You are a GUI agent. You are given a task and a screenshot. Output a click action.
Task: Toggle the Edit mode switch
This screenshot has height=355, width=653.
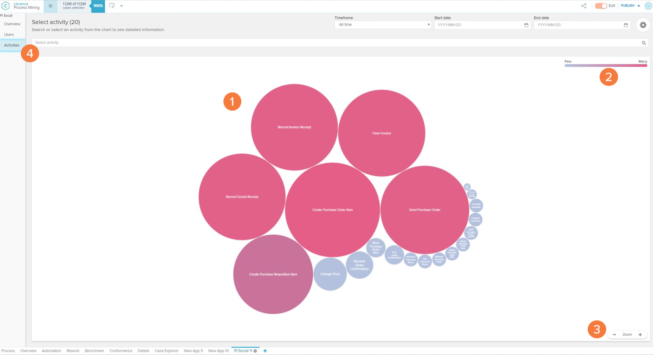click(x=601, y=6)
